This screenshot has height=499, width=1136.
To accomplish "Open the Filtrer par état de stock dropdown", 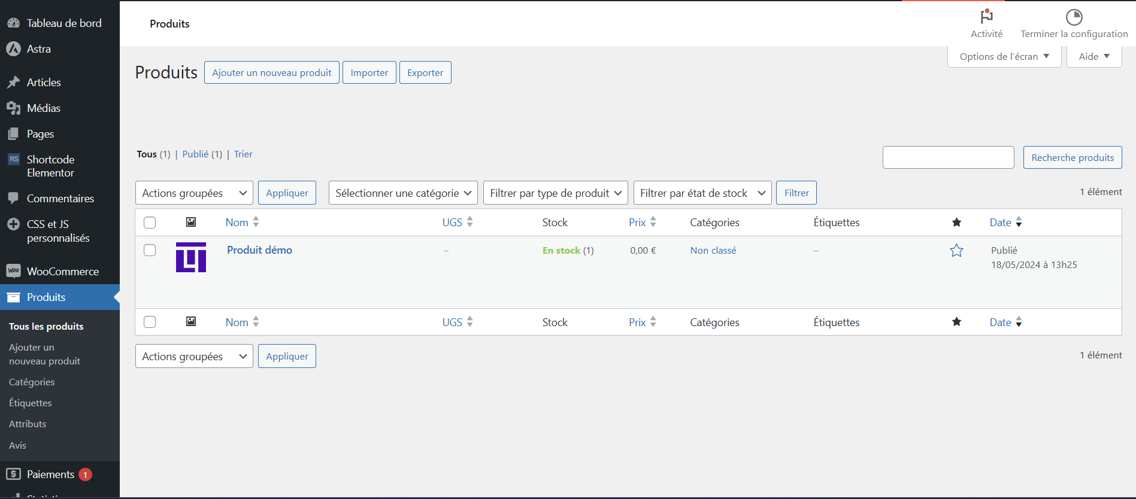I will pos(702,193).
